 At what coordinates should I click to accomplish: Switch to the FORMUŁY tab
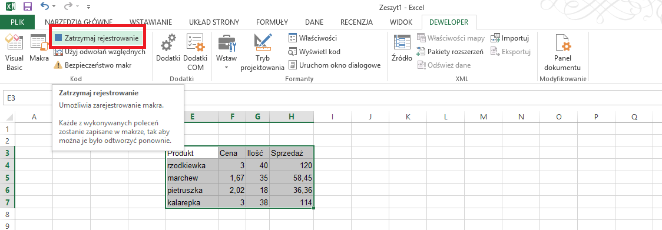coord(272,22)
